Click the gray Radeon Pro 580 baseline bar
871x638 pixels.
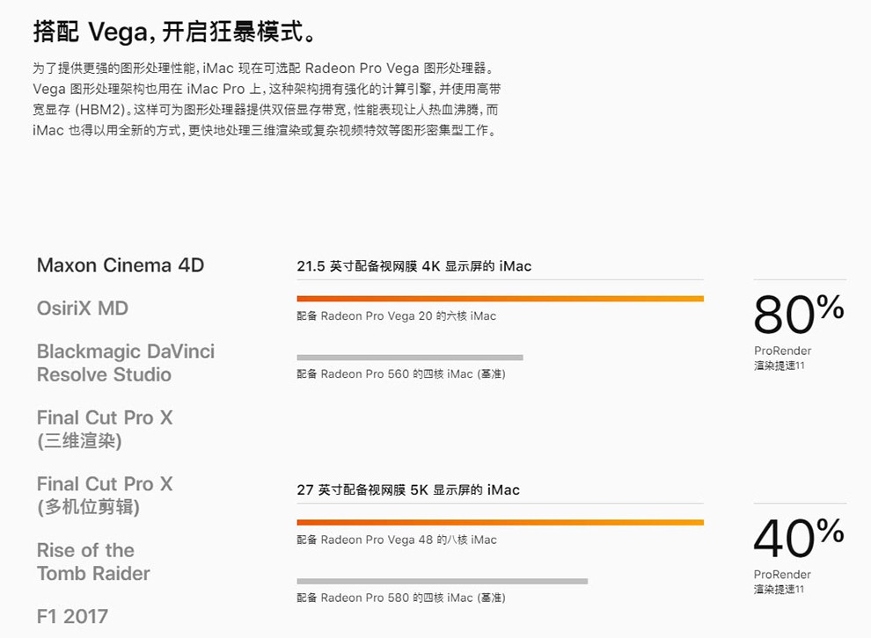[443, 581]
